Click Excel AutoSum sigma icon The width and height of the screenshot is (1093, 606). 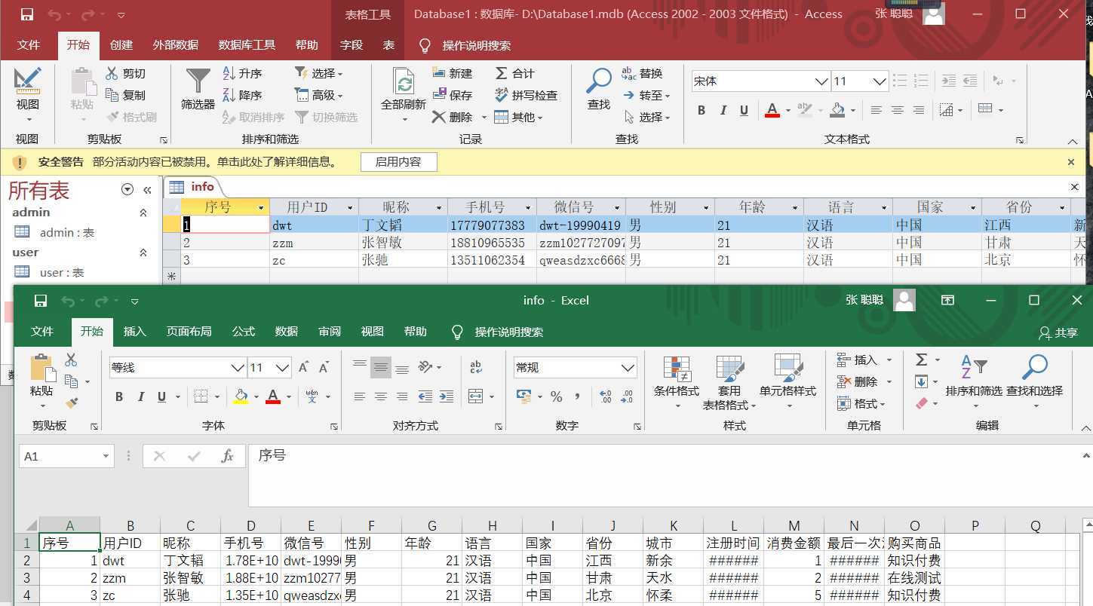(922, 360)
